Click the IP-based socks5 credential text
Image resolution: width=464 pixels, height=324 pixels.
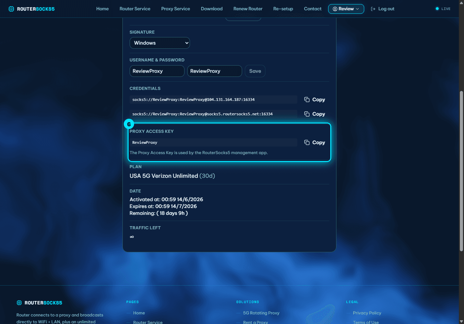(193, 100)
